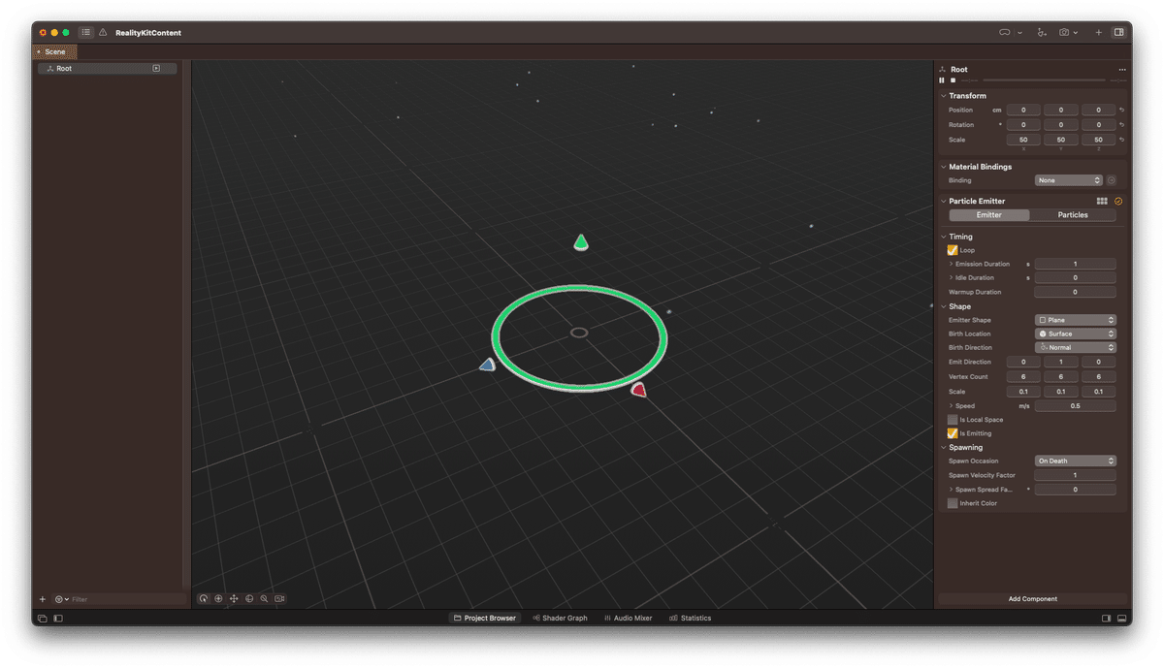Enable Is Local Space checkbox
The width and height of the screenshot is (1164, 668).
click(953, 420)
